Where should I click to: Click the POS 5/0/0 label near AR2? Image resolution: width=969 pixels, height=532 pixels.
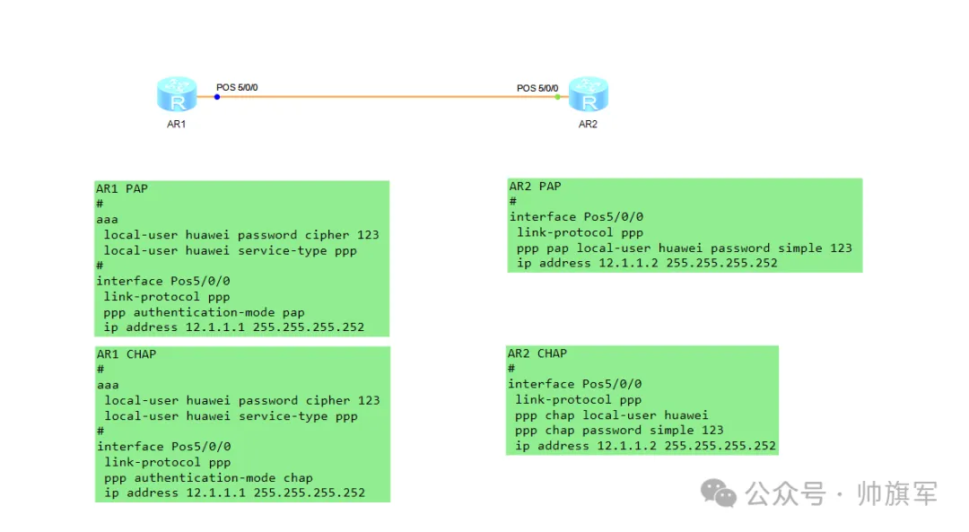point(537,88)
